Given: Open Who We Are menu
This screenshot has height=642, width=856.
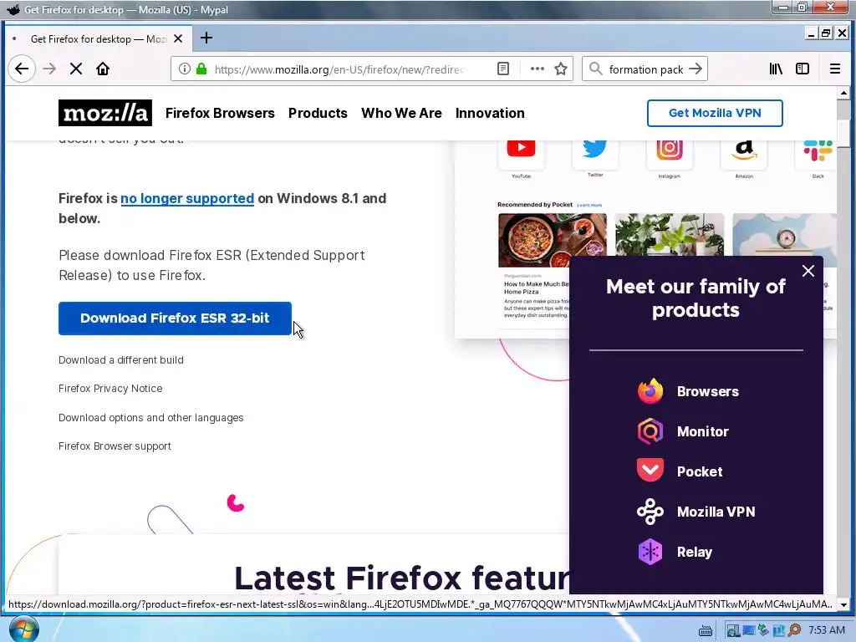Looking at the screenshot, I should (401, 113).
